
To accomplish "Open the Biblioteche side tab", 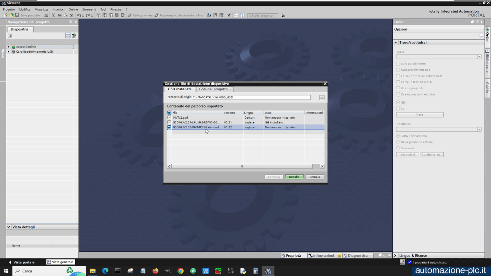I will (487, 63).
